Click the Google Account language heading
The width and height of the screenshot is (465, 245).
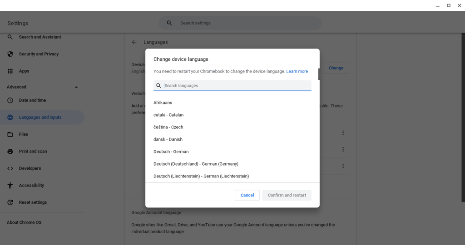pyautogui.click(x=156, y=213)
